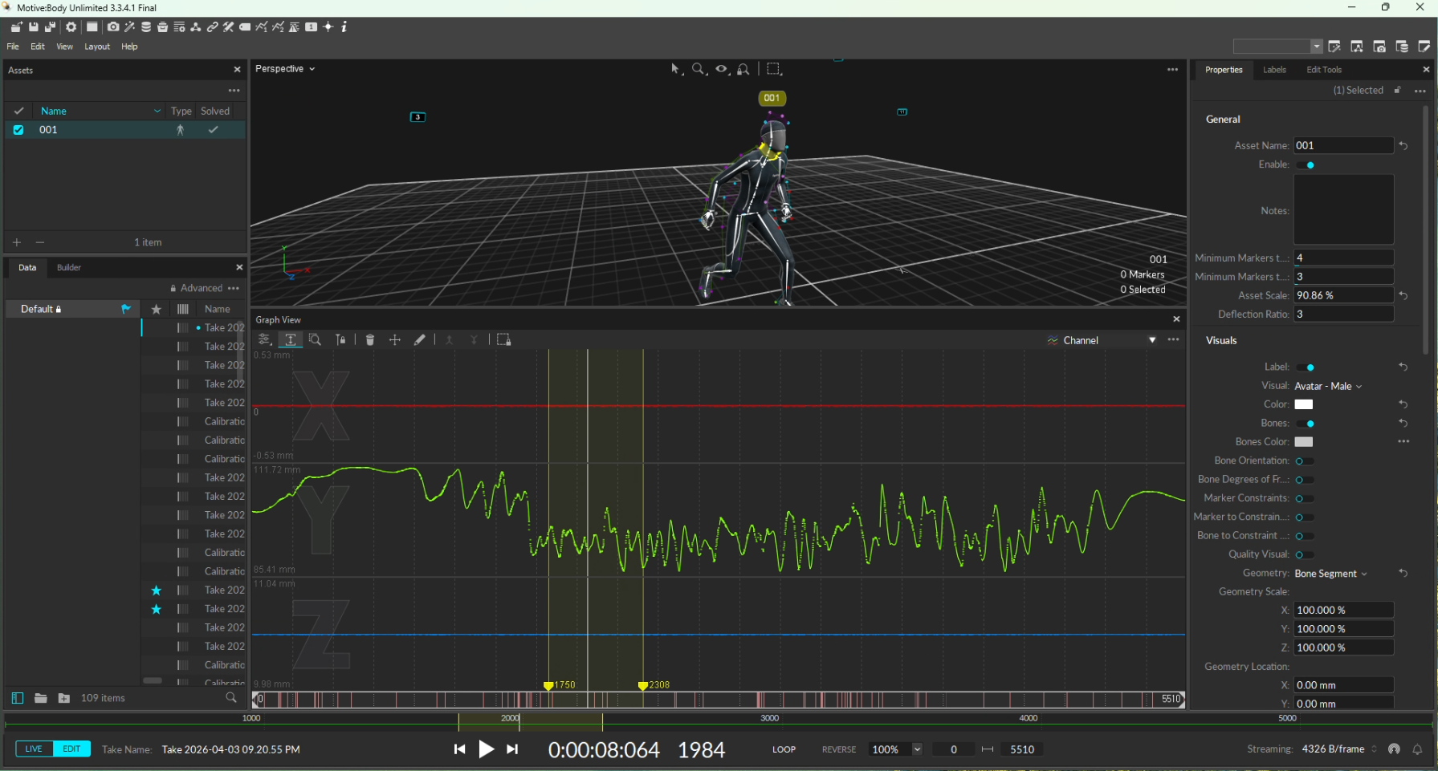1438x771 pixels.
Task: Open settings with the gear icon
Action: [71, 27]
